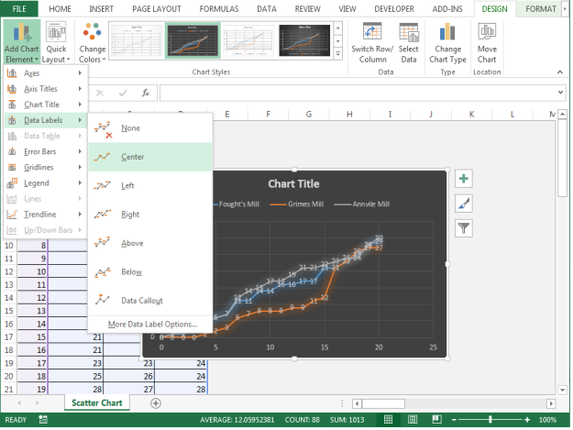Expand the Error Bars submenu

[x=46, y=151]
